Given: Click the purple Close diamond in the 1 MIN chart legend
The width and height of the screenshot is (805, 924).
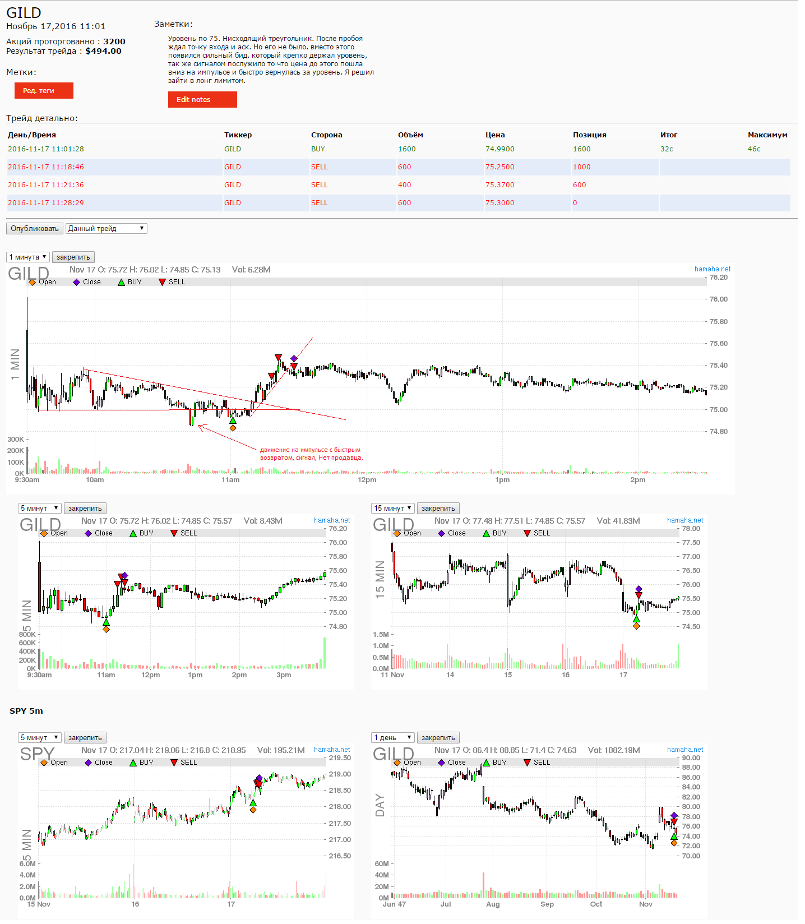Looking at the screenshot, I should 77,282.
